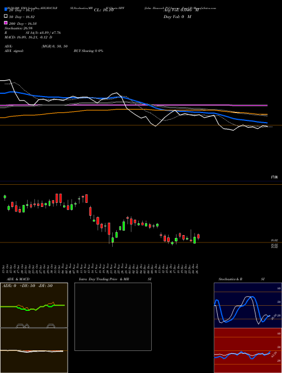Image resolution: width=282 pixels, height=373 pixels.
Task: Select the '200 Day = 16.53' label
Action: click(x=23, y=24)
